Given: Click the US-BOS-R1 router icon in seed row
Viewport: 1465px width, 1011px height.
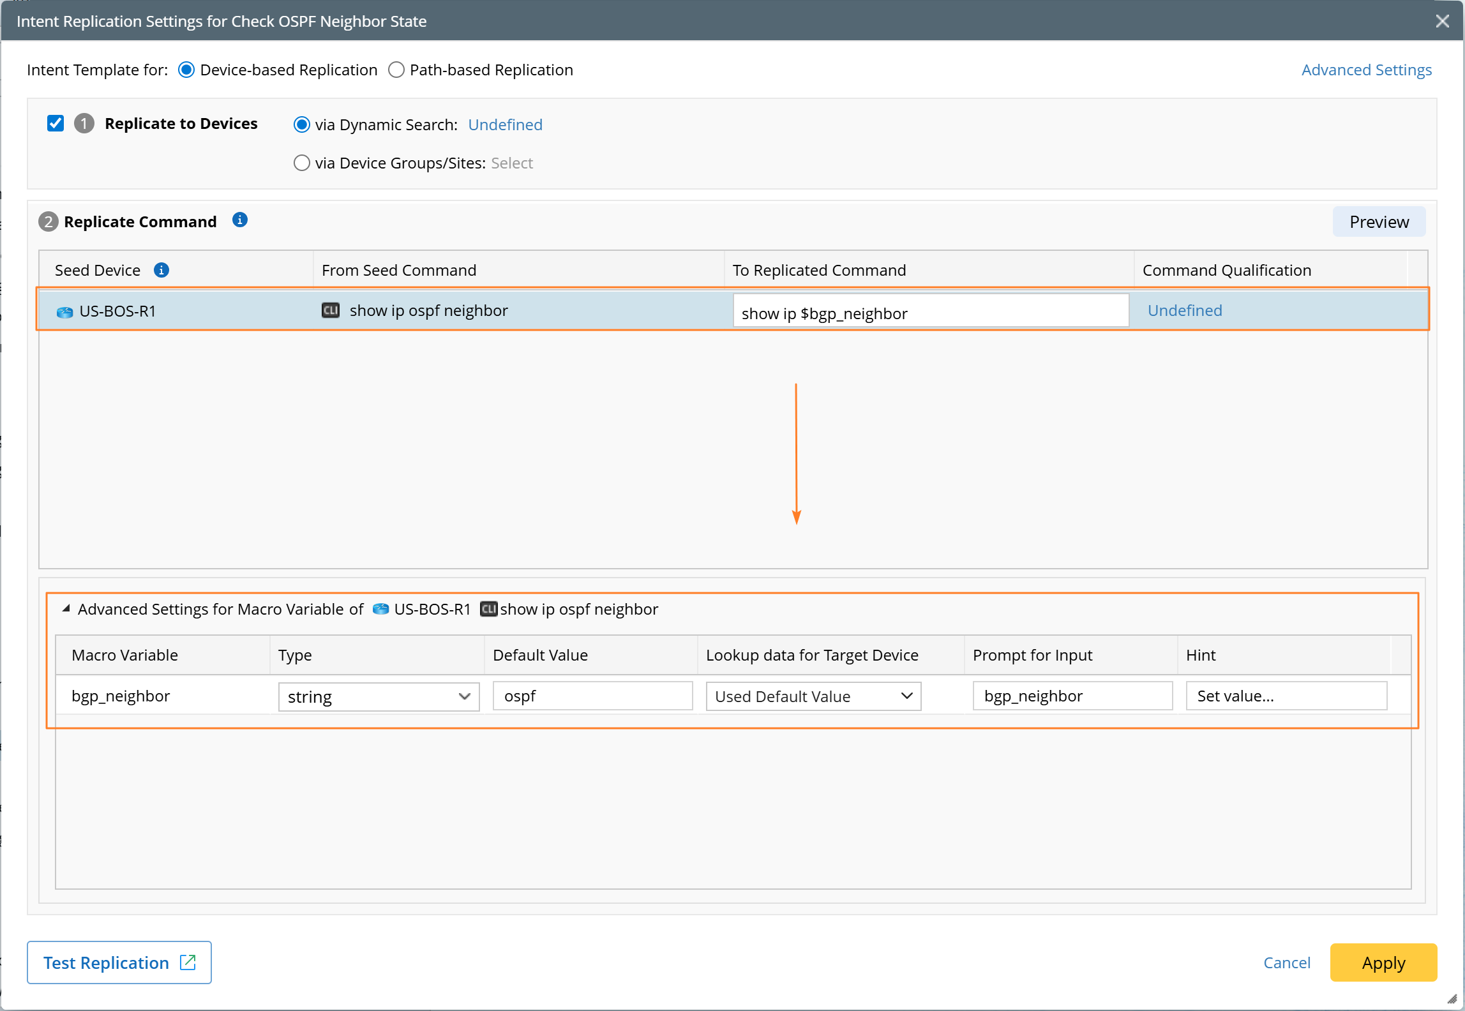Looking at the screenshot, I should pyautogui.click(x=64, y=312).
